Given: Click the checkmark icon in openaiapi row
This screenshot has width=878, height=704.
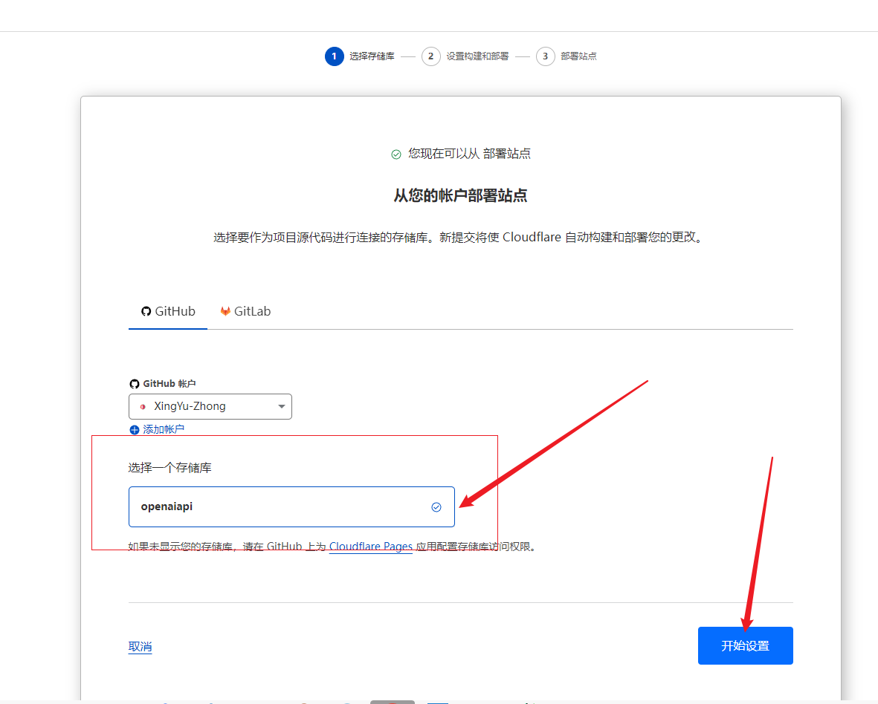Looking at the screenshot, I should click(436, 507).
